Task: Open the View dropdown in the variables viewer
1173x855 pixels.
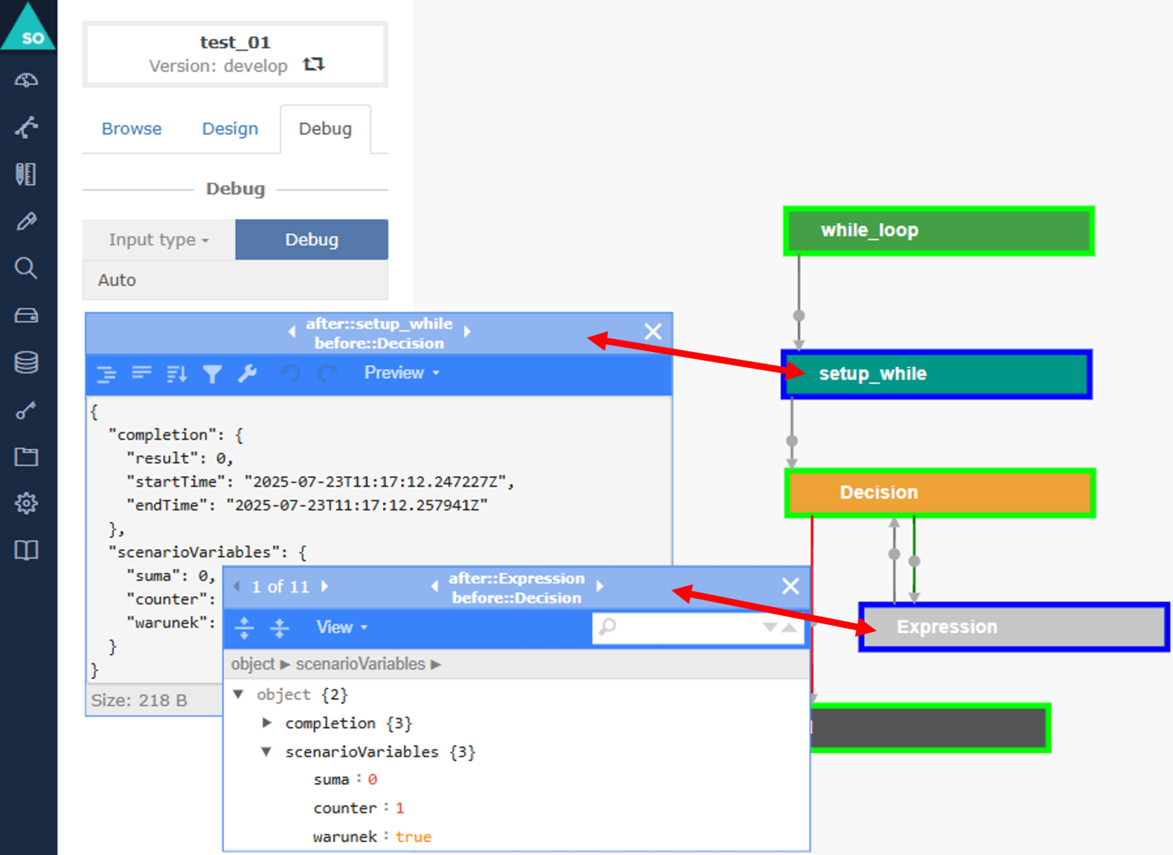Action: tap(340, 627)
